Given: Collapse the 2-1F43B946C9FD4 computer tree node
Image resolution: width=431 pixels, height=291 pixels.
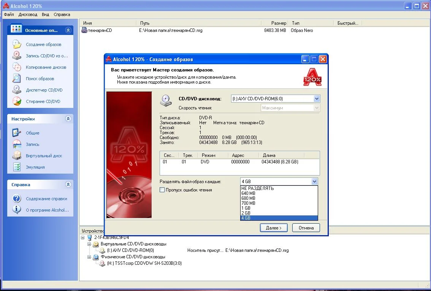Looking at the screenshot, I should 83,237.
